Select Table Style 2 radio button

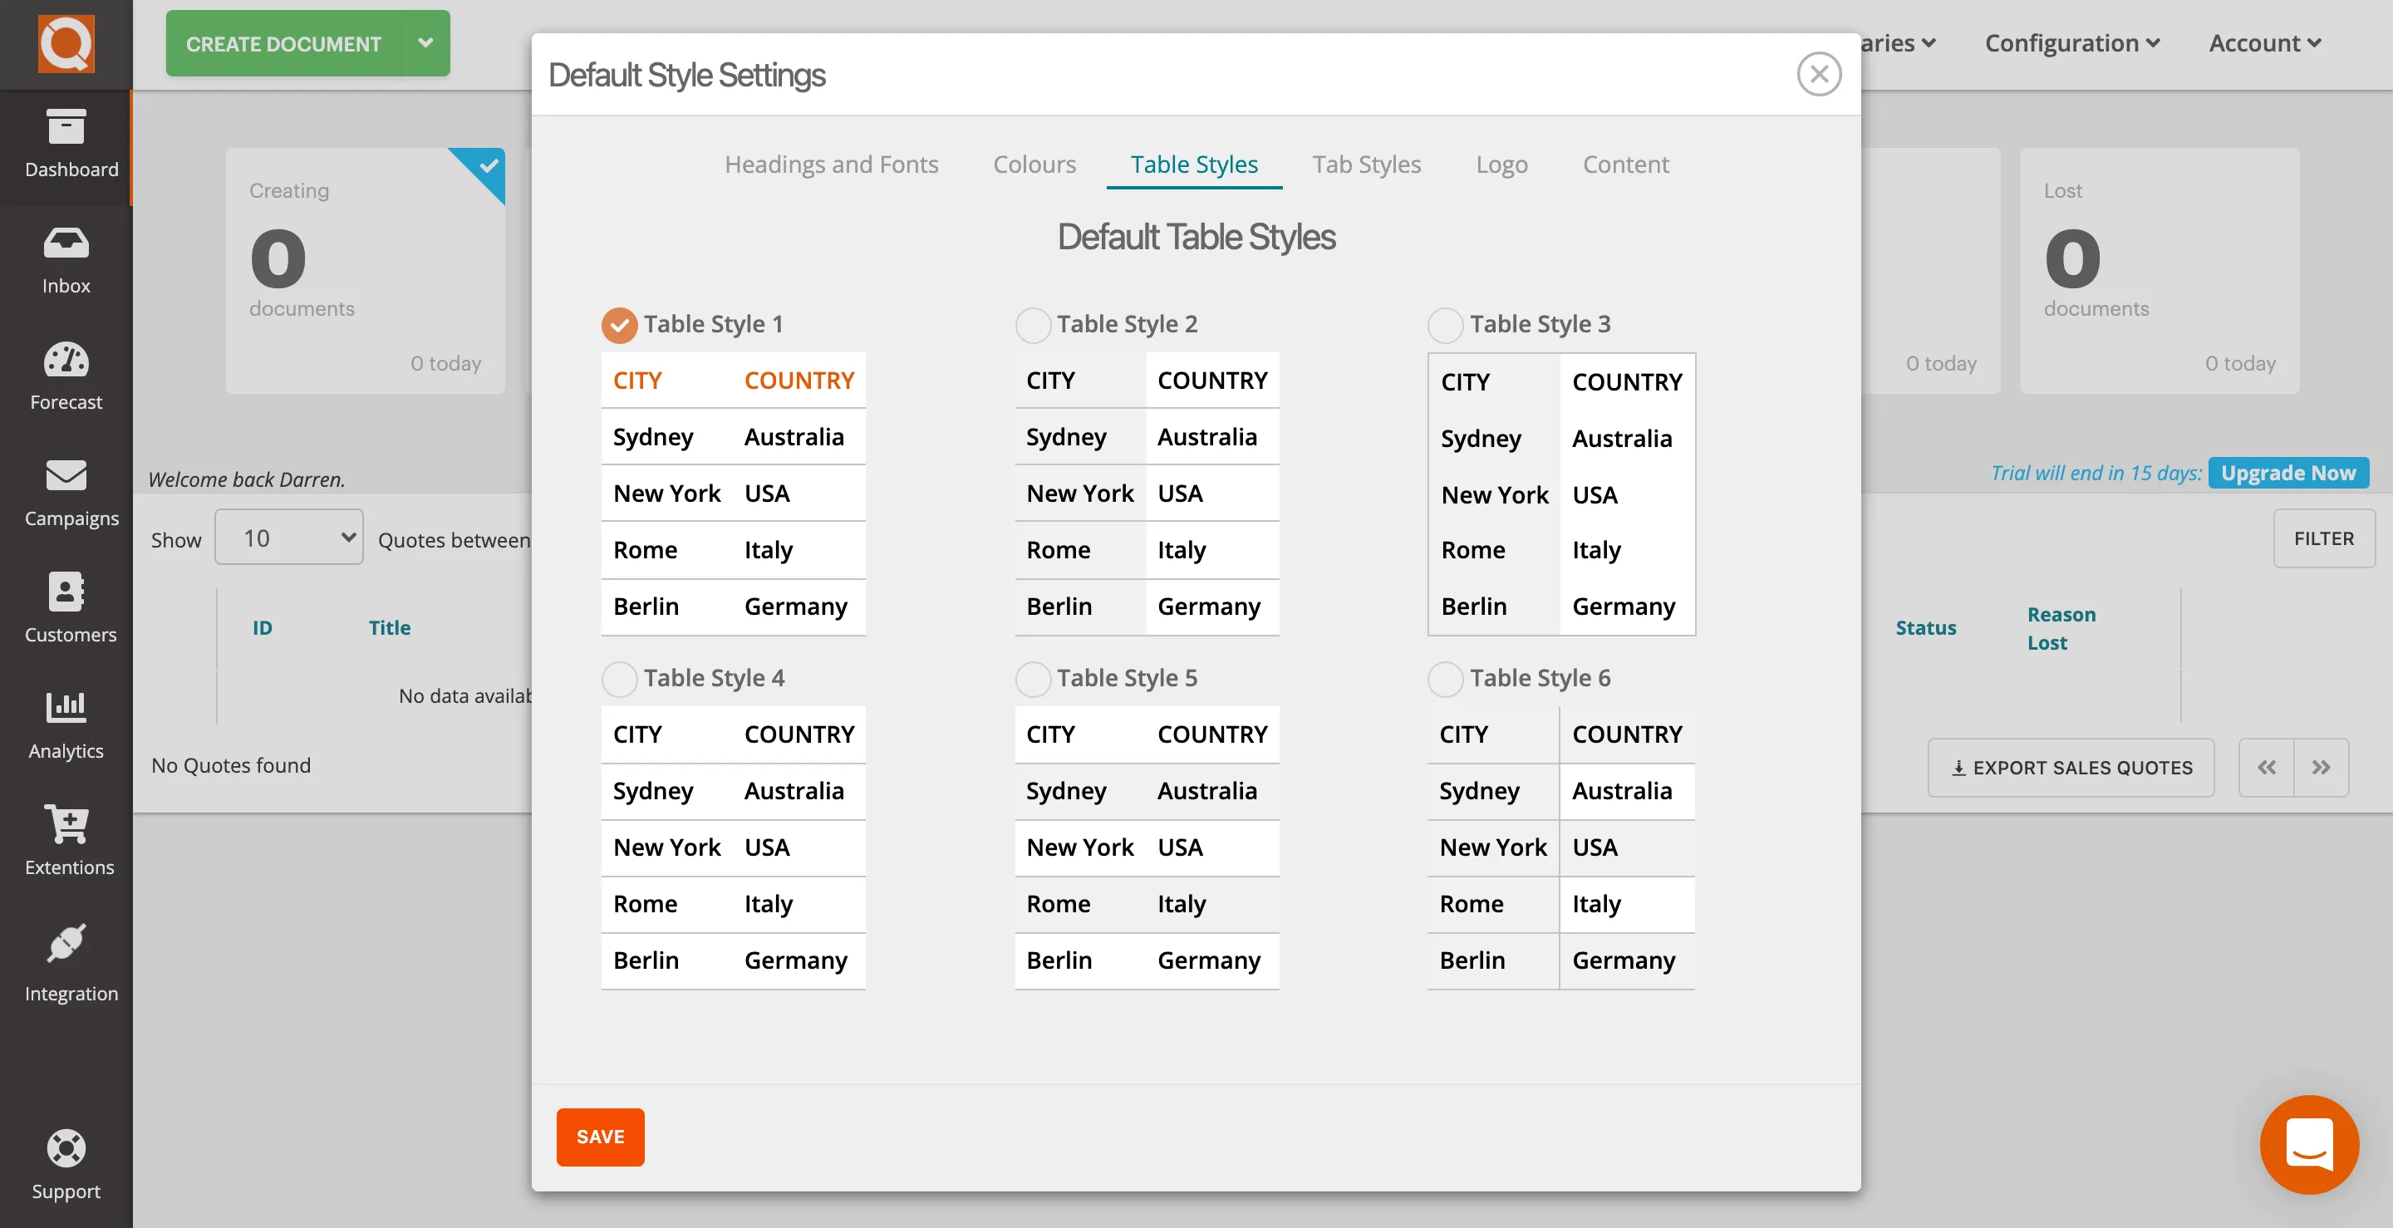[x=1032, y=325]
